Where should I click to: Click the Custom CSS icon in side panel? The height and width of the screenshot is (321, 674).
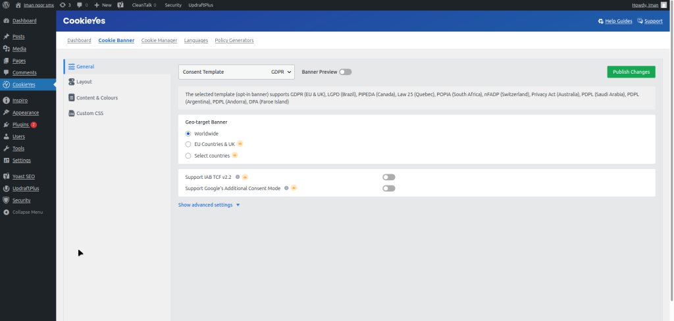tap(71, 114)
